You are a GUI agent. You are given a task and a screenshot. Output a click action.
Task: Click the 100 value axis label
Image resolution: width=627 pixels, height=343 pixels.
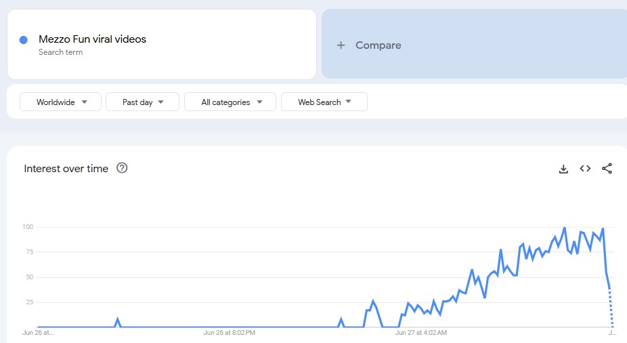click(27, 227)
